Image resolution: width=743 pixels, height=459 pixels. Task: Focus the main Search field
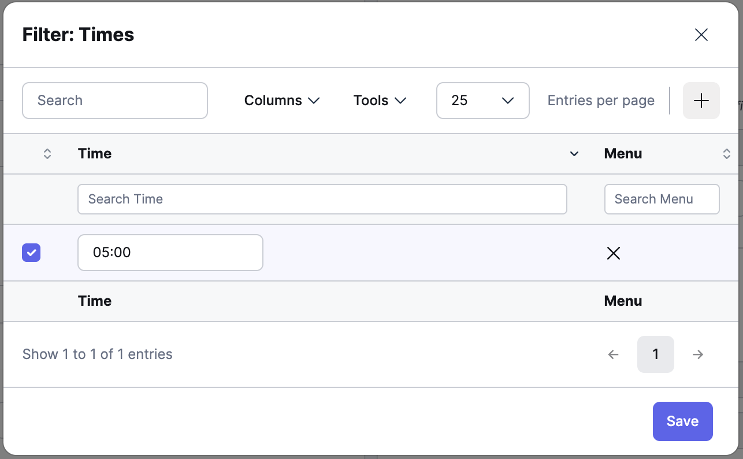[114, 101]
